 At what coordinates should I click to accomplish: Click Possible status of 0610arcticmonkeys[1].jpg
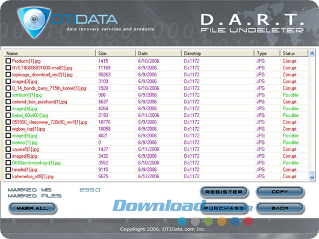[291, 163]
